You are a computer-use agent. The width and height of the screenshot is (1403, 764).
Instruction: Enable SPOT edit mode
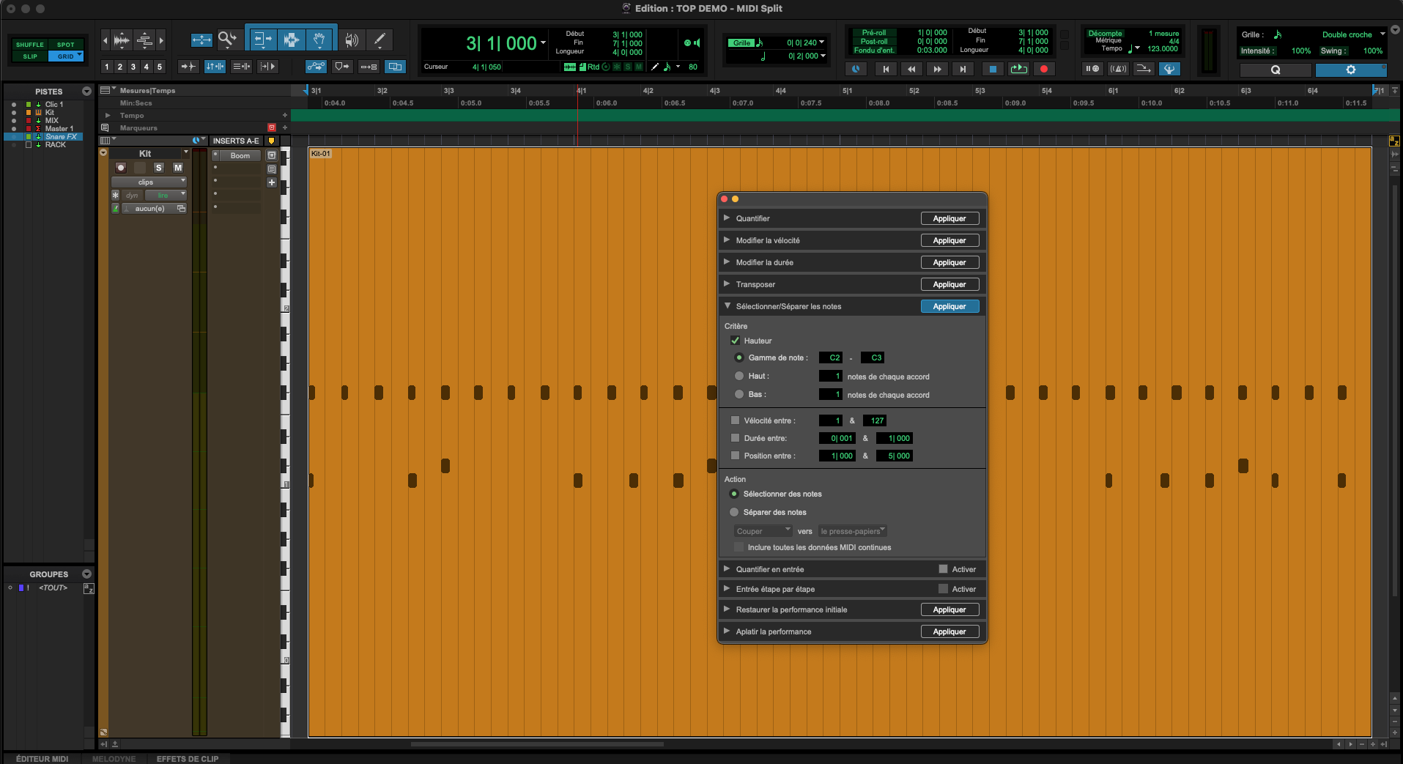tap(66, 45)
